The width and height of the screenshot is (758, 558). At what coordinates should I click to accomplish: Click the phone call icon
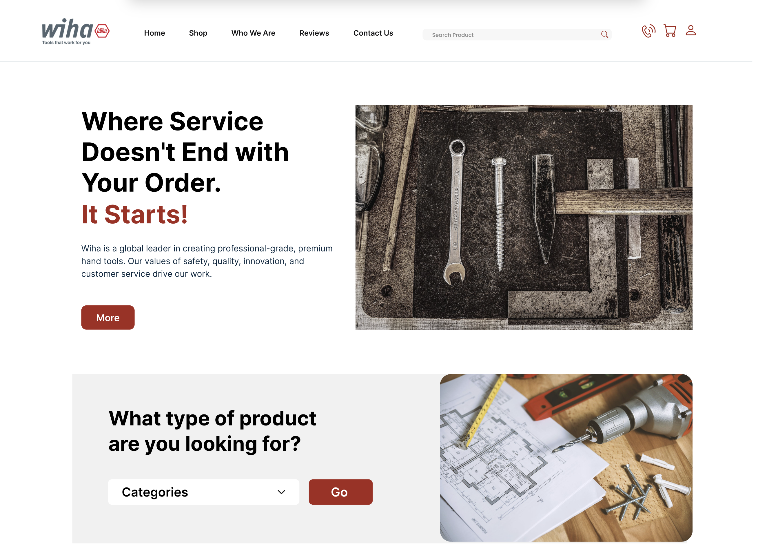pyautogui.click(x=648, y=31)
